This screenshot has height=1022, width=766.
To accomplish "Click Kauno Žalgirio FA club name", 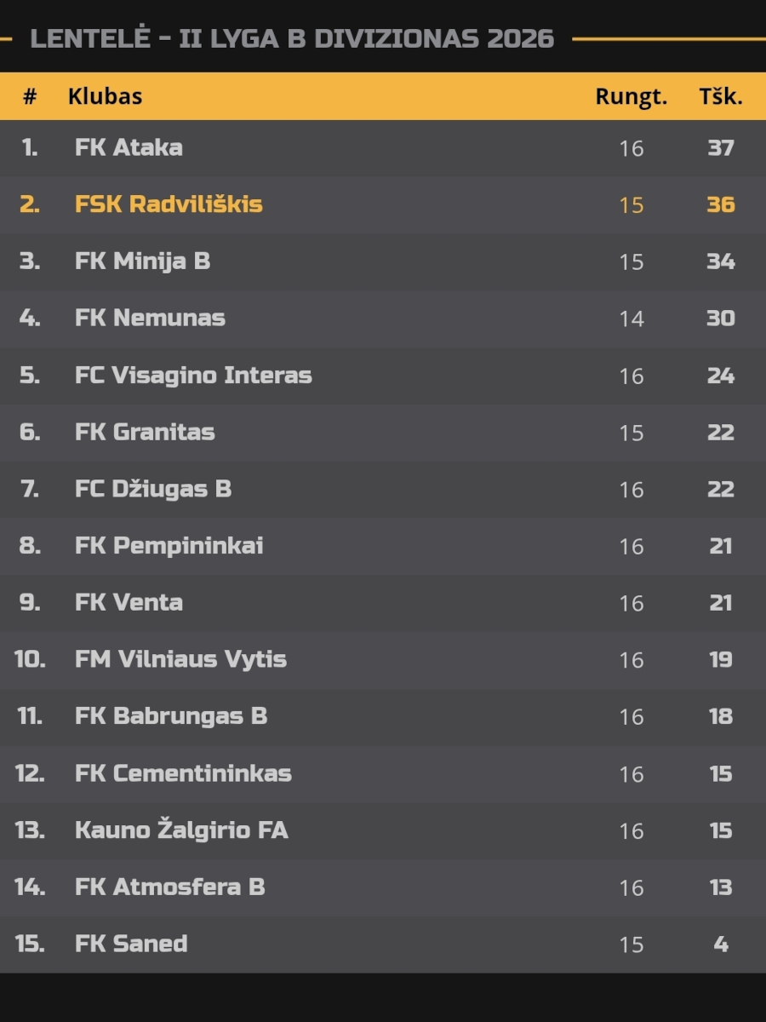I will [181, 830].
